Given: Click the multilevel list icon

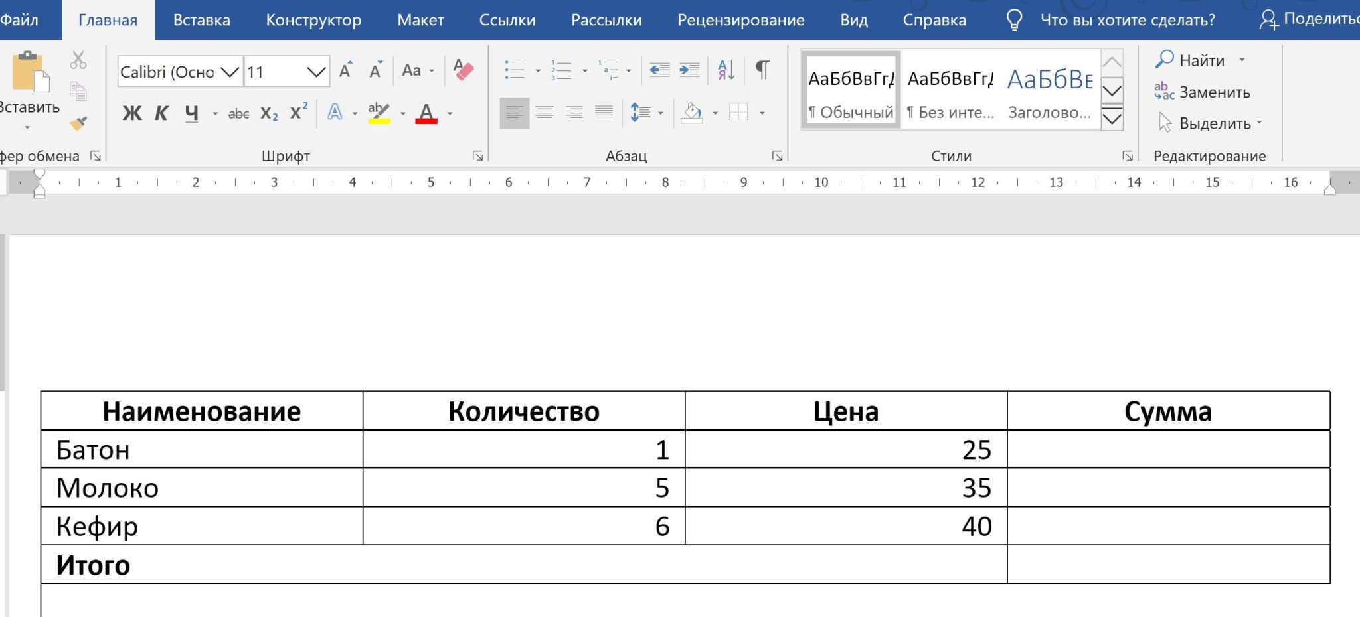Looking at the screenshot, I should (x=608, y=70).
